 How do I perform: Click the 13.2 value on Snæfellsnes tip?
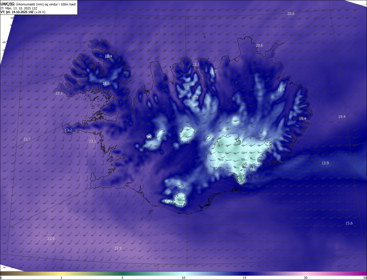point(68,130)
